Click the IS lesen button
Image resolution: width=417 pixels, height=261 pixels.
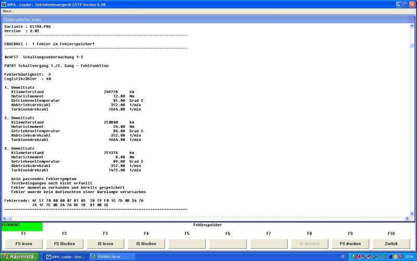(x=105, y=244)
